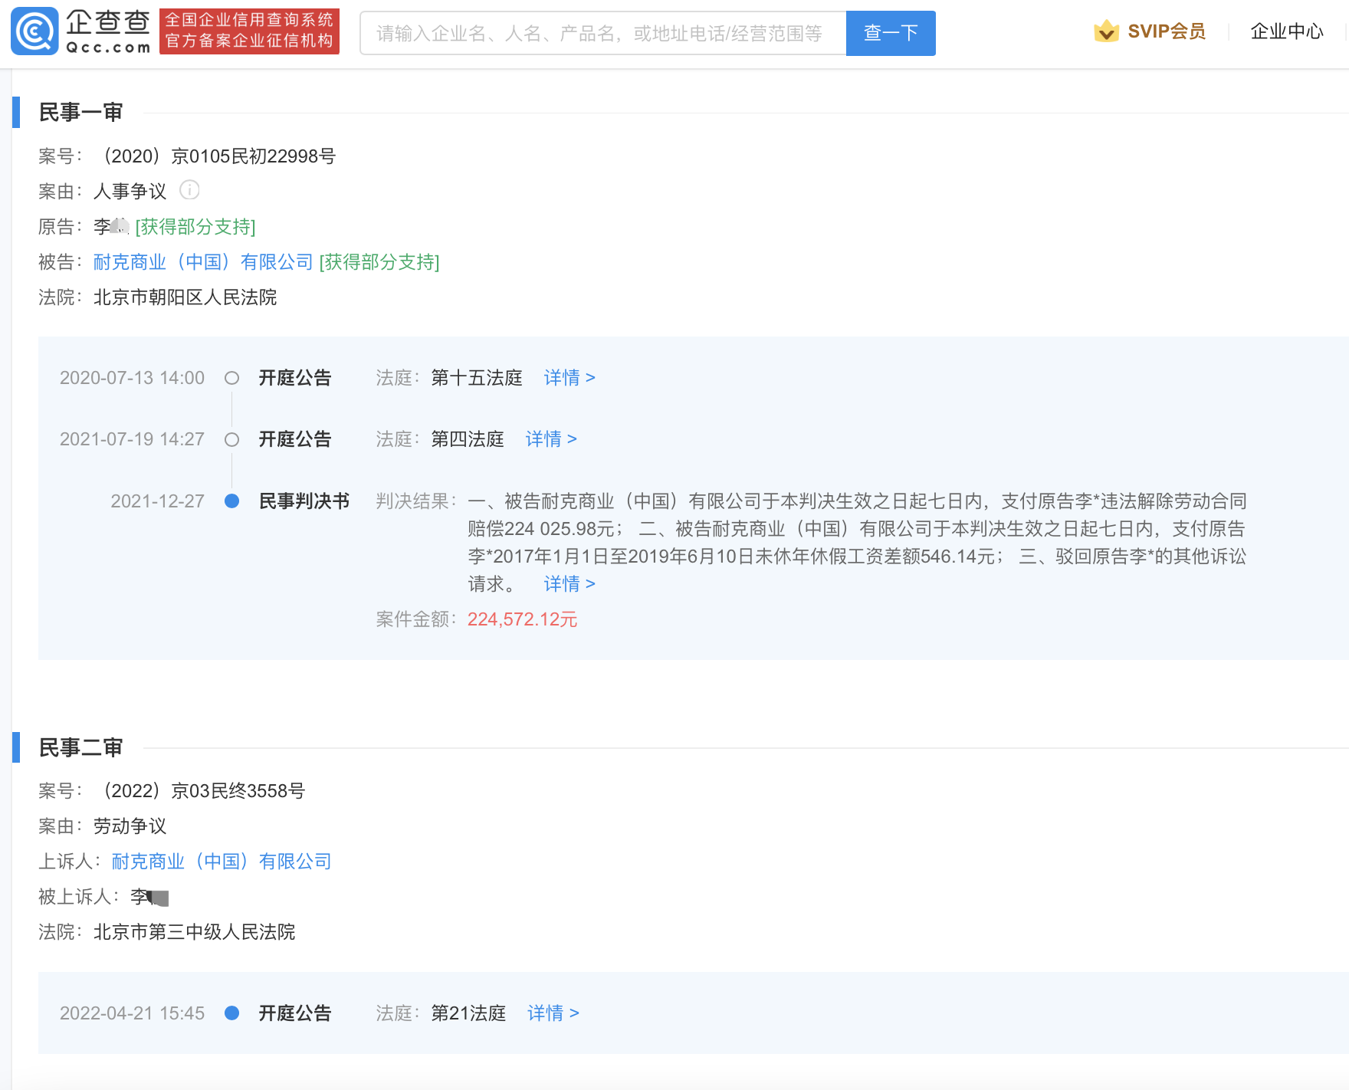Viewport: 1349px width, 1090px height.
Task: Click 第十五法庭 courtroom text
Action: 476,378
